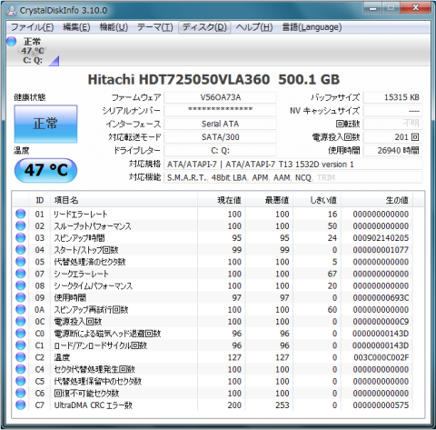The image size is (436, 430).
Task: Open the 編集(E) menu
Action: coord(76,27)
